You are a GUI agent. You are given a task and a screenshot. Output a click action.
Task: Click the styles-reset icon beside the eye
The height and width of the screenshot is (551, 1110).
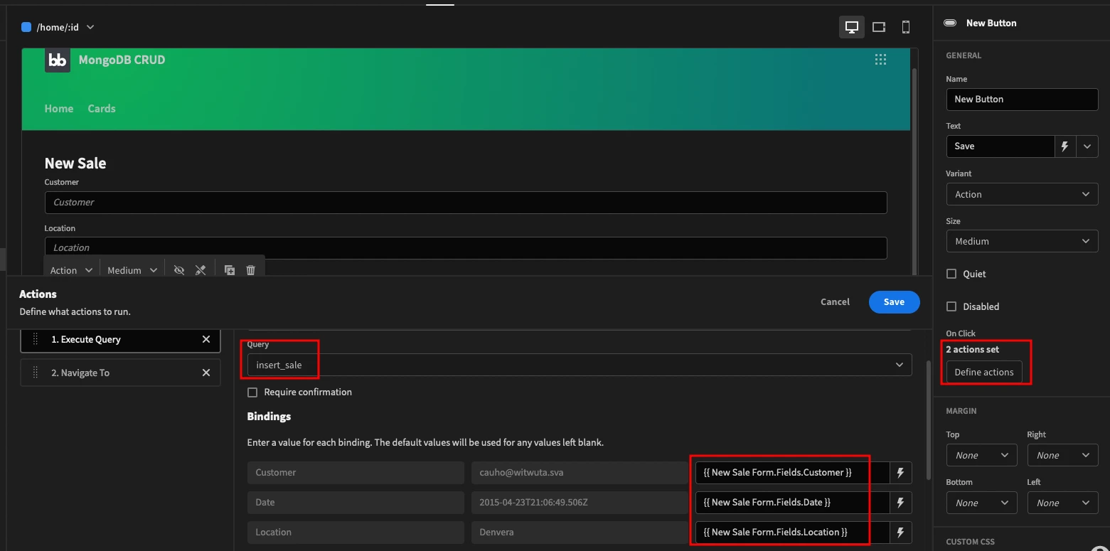click(201, 270)
